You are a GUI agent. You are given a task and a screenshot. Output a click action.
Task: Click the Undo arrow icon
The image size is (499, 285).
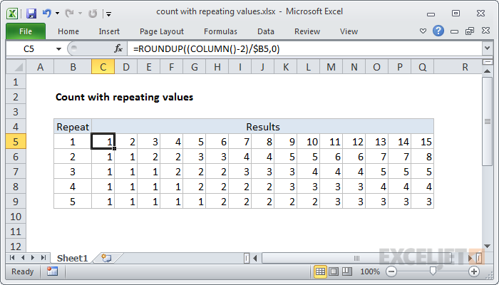click(x=47, y=14)
